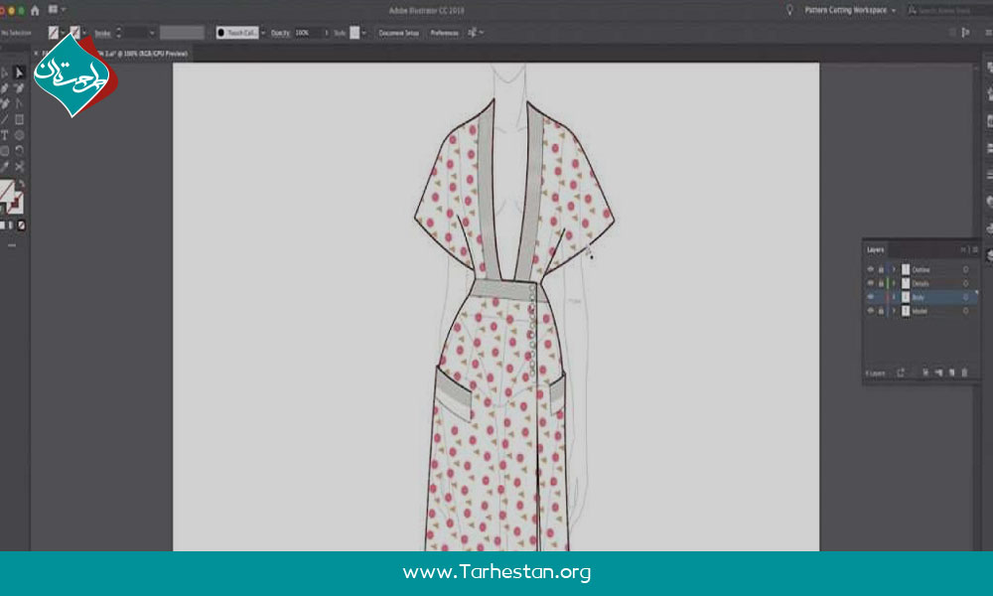Viewport: 993px width, 596px height.
Task: Expand the Model layer contents
Action: coord(894,311)
